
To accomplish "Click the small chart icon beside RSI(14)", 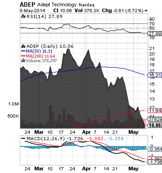I will tap(23, 16).
